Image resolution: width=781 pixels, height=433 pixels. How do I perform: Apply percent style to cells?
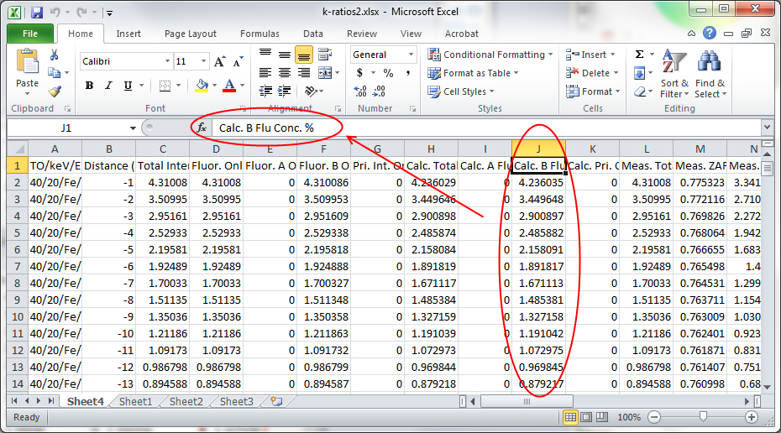(x=388, y=73)
